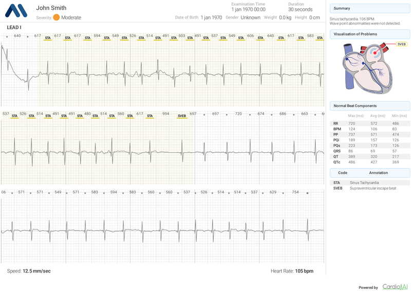Click the Gender Unknown value

click(x=250, y=17)
